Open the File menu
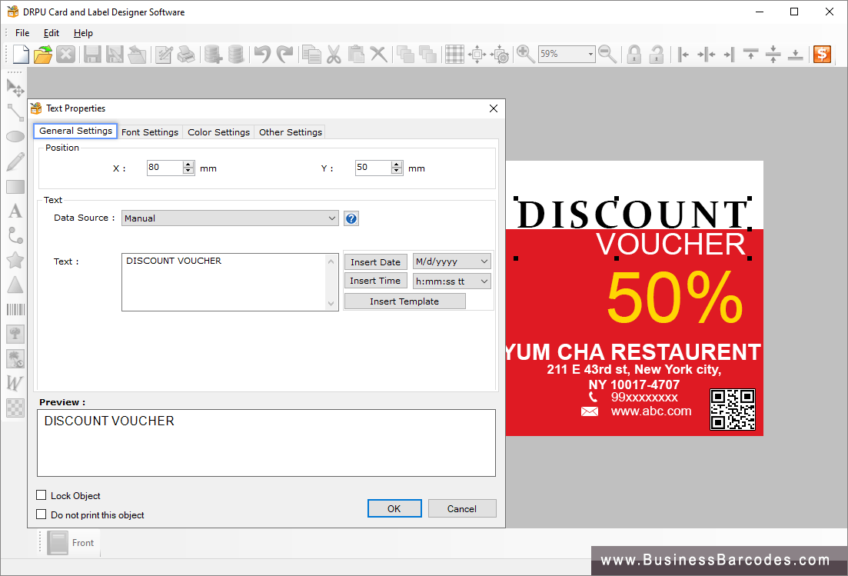Viewport: 848px width, 576px height. (x=22, y=33)
